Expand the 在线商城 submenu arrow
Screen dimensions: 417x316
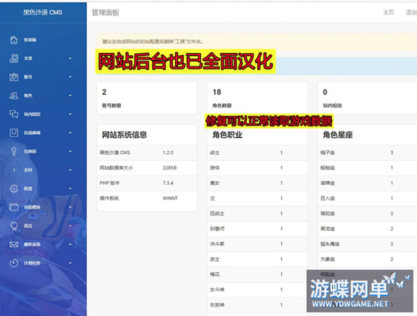tap(70, 133)
